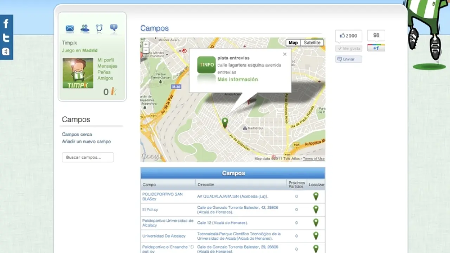Viewport: 450px width, 253px height.
Task: Zoom out on the map
Action: (x=146, y=50)
